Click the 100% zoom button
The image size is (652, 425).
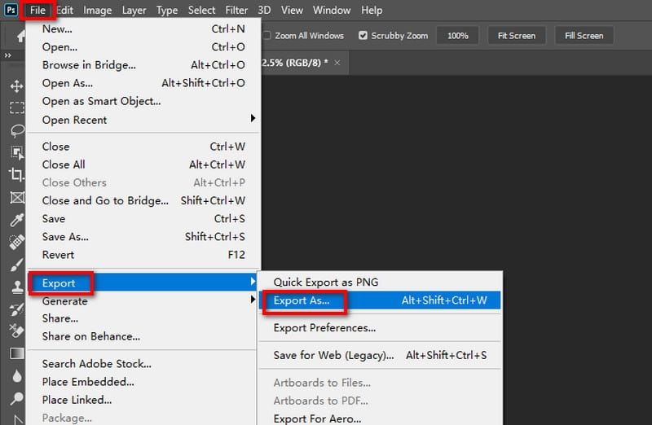tap(457, 36)
